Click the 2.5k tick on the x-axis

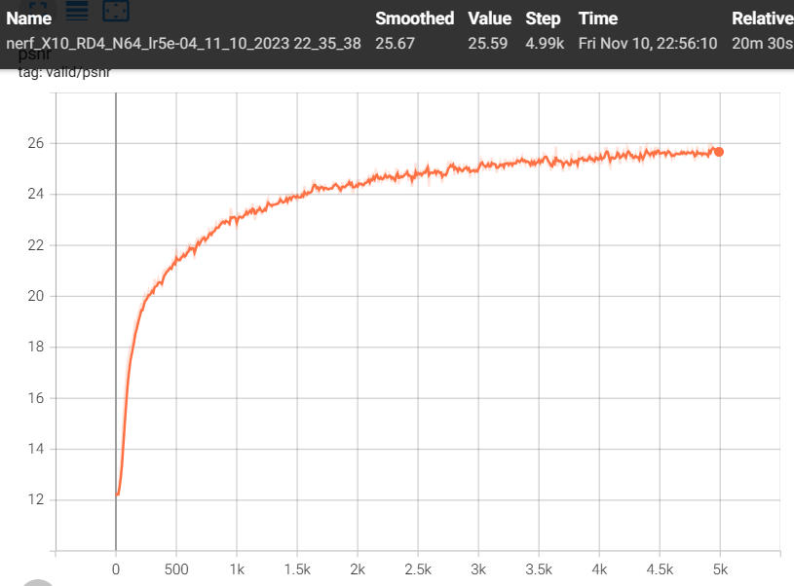[x=418, y=568]
